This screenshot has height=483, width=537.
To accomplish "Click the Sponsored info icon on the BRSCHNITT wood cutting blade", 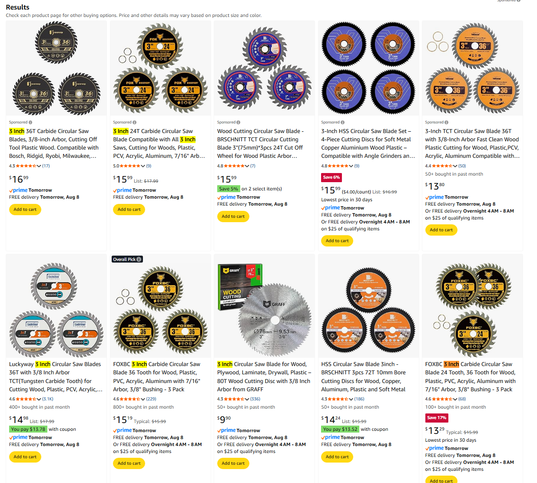I will click(239, 123).
